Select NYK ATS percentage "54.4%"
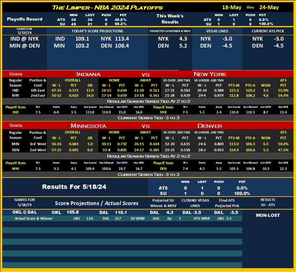 point(283,96)
